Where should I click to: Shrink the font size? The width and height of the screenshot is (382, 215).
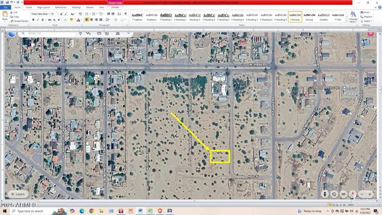pos(66,14)
